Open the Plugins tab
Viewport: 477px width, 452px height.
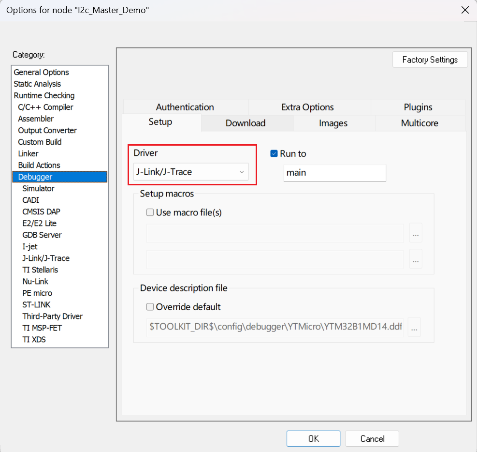click(418, 107)
